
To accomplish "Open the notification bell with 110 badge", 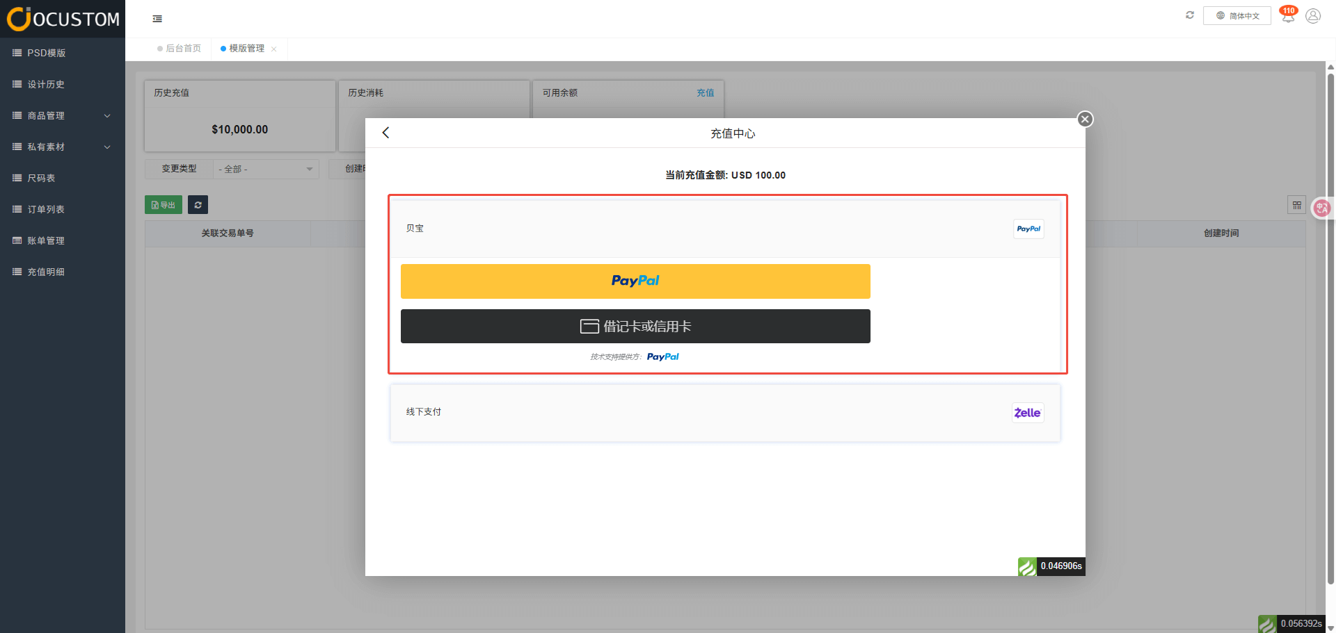I will (1287, 16).
